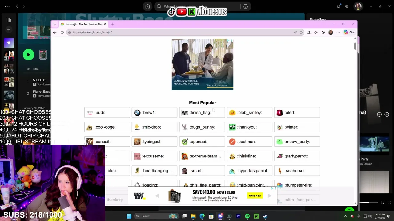The width and height of the screenshot is (394, 221).
Task: Click the browser back arrow
Action: pos(54,32)
